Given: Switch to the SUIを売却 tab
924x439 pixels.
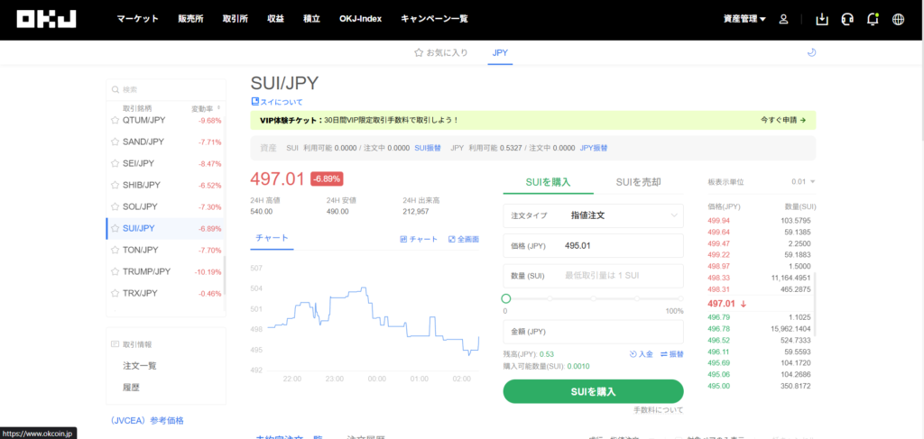Looking at the screenshot, I should [x=638, y=182].
